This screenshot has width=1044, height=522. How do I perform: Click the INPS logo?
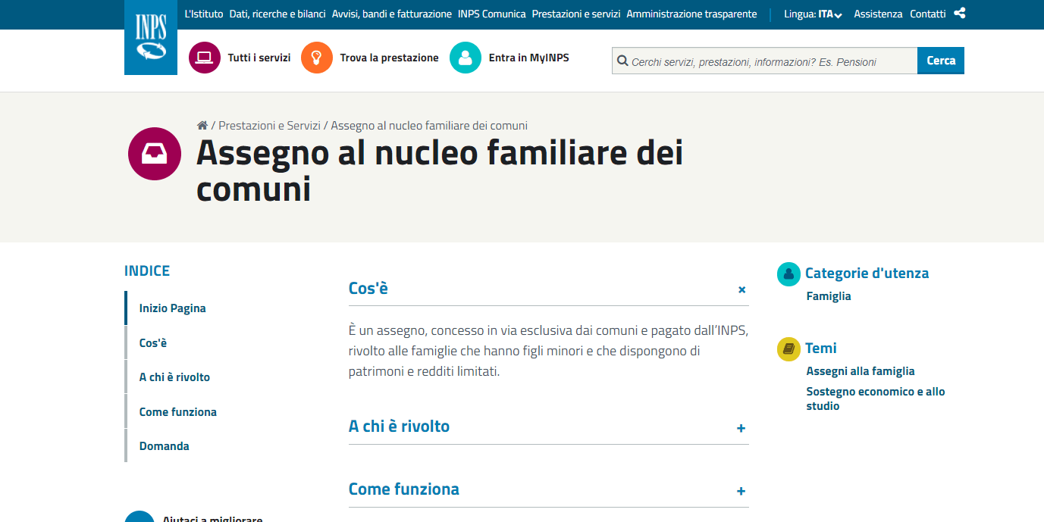click(151, 37)
